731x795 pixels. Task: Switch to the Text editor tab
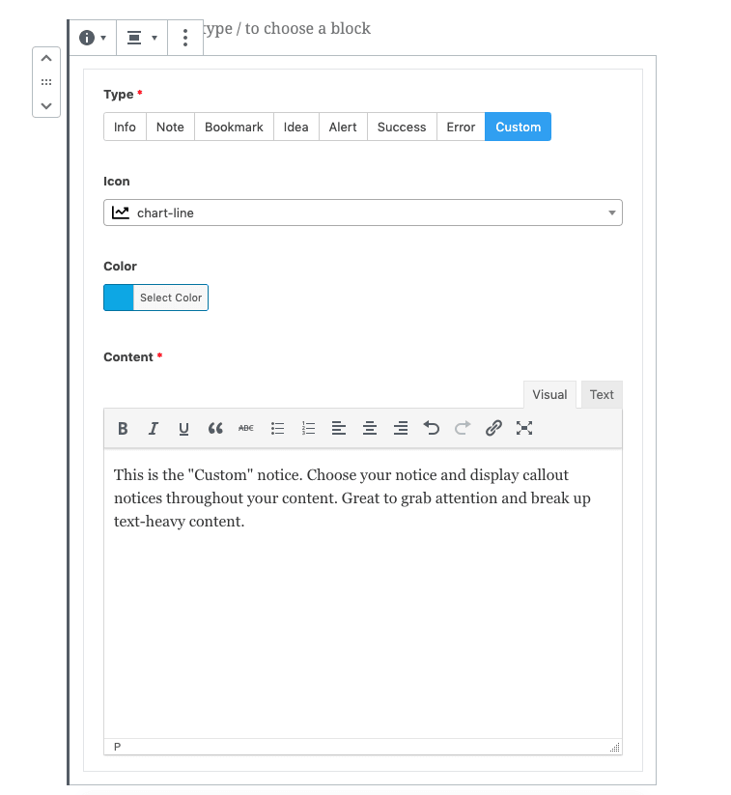click(x=602, y=394)
